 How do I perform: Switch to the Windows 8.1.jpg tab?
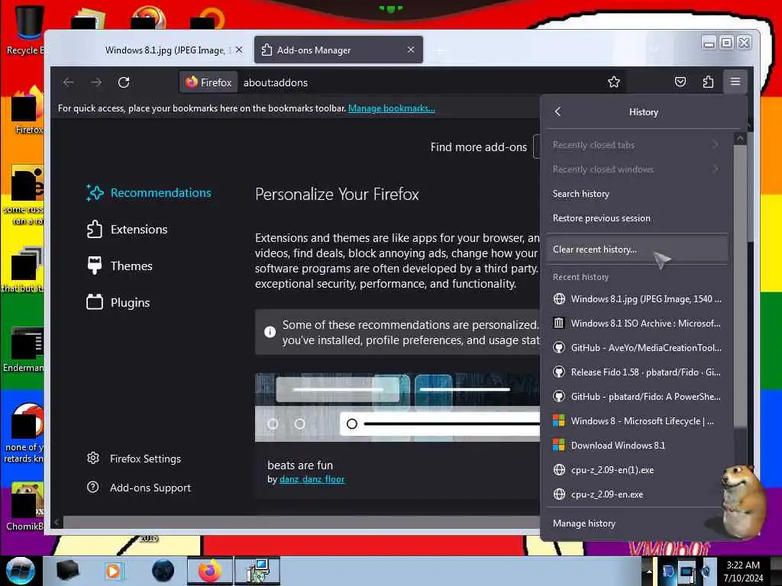165,50
